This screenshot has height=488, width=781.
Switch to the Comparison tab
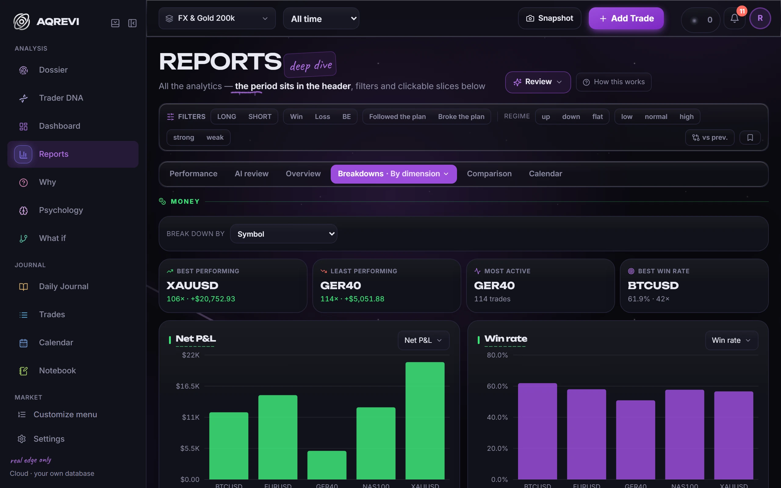(489, 174)
